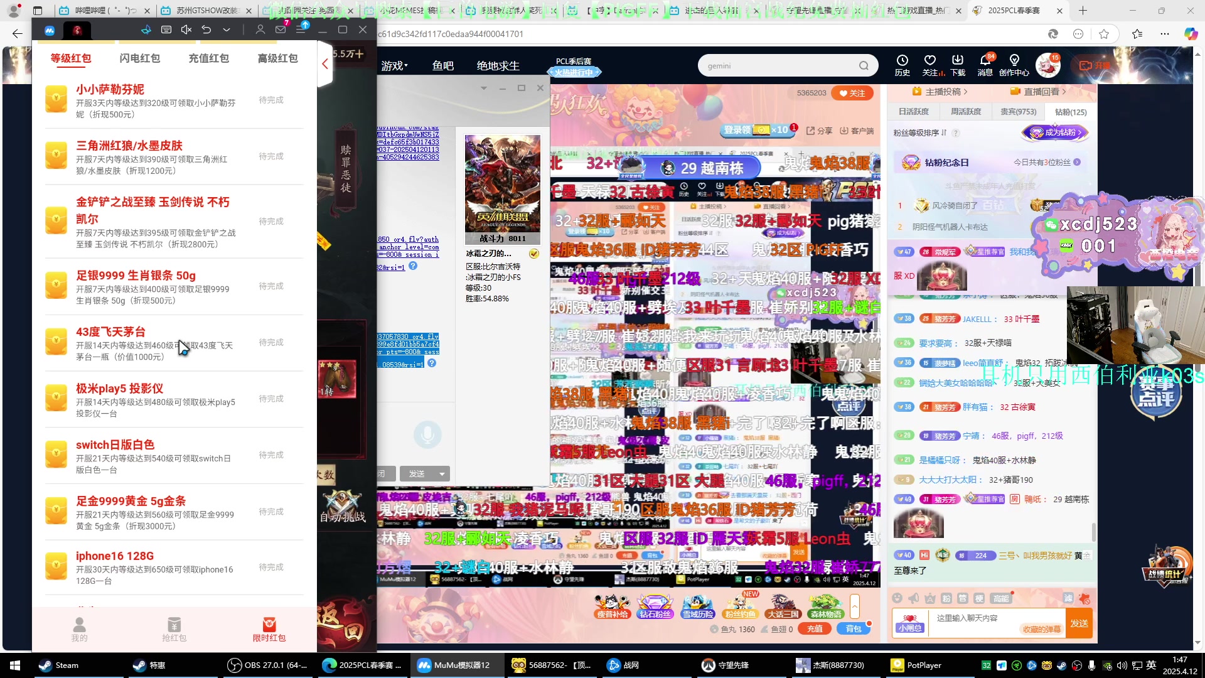Switch to the 充值红包 tab

209,58
